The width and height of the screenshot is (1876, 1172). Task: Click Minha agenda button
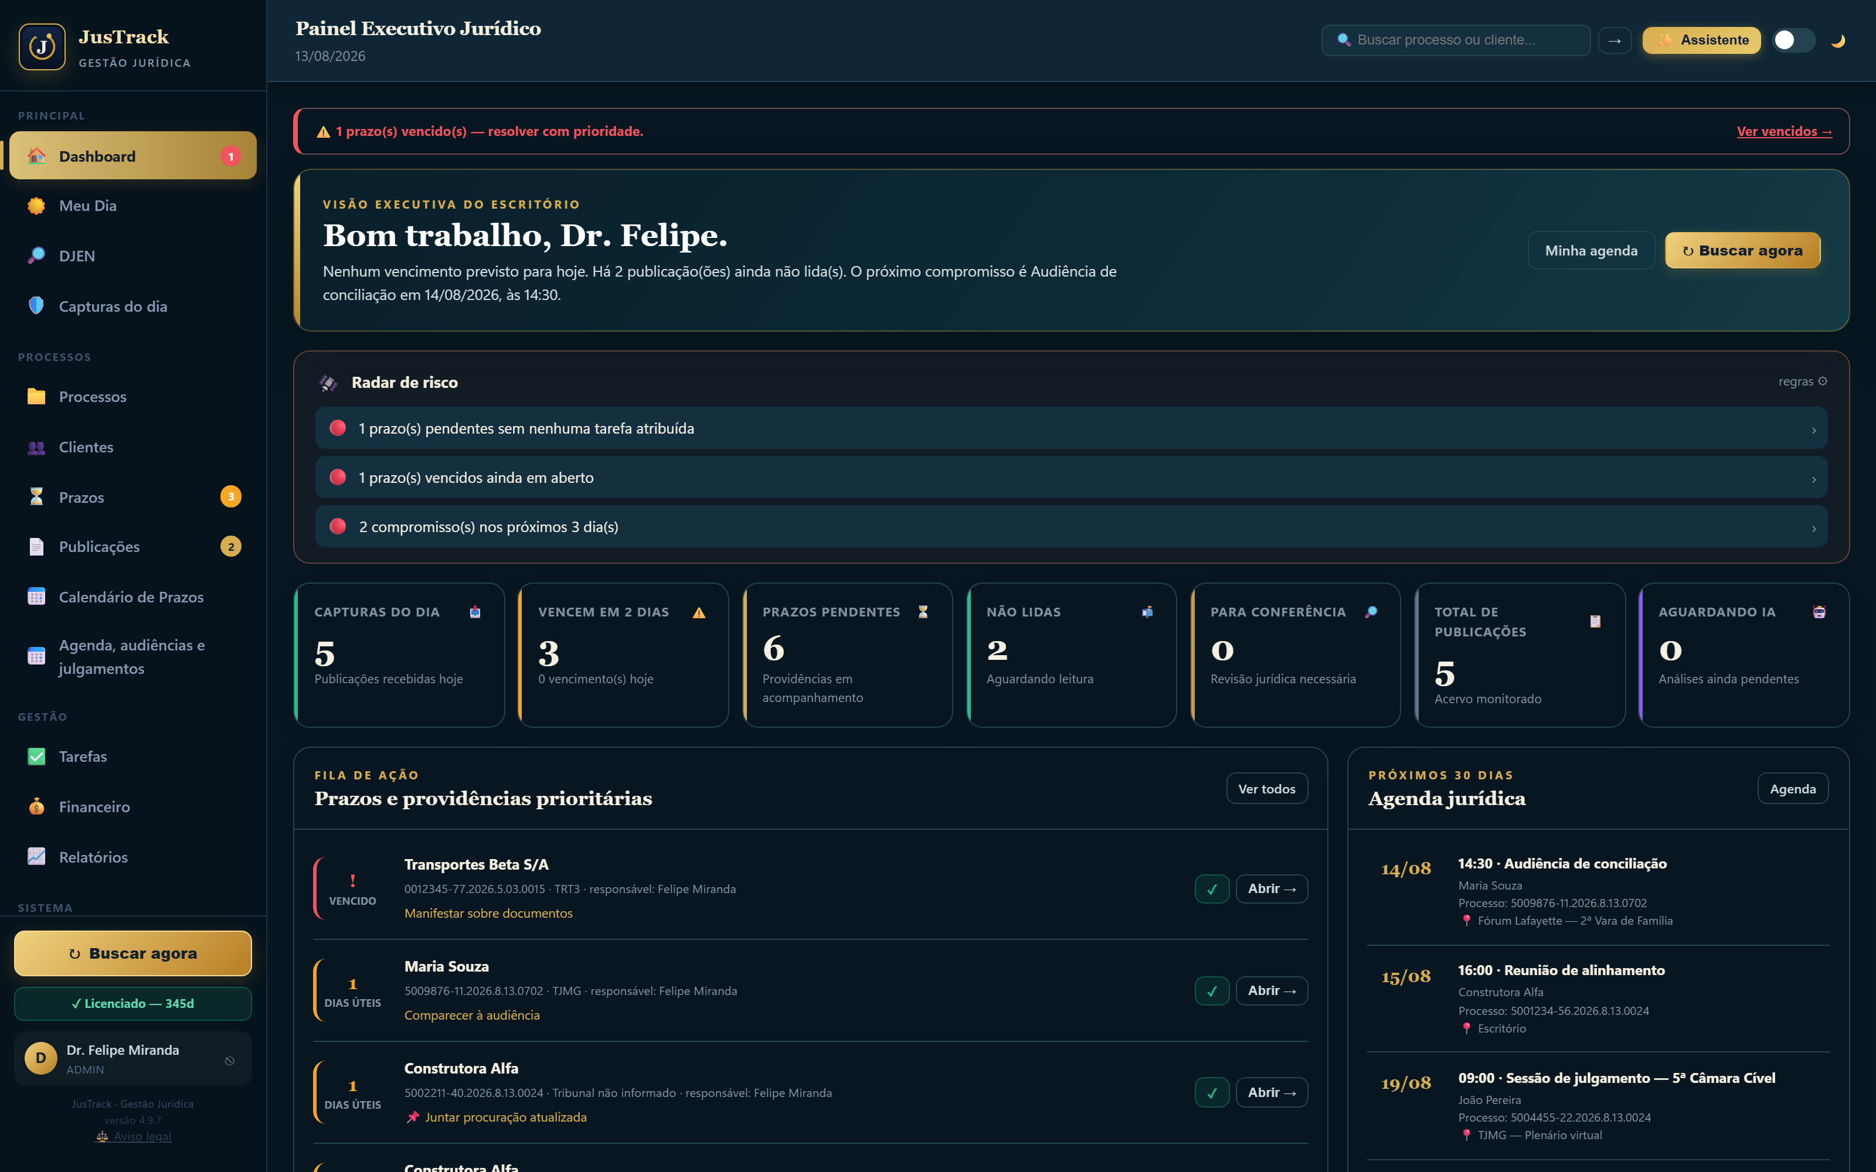pyautogui.click(x=1590, y=250)
